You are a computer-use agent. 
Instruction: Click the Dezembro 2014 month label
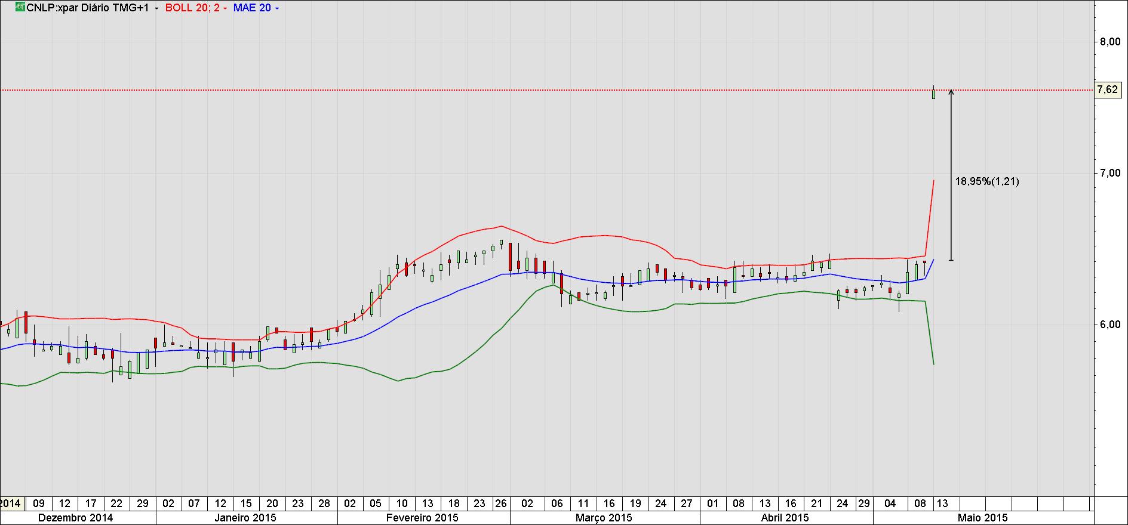click(75, 518)
